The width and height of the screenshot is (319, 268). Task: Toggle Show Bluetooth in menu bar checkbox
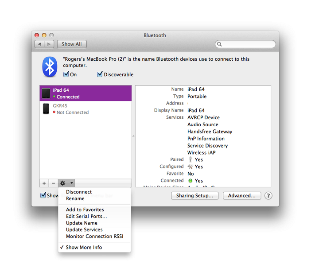[43, 195]
